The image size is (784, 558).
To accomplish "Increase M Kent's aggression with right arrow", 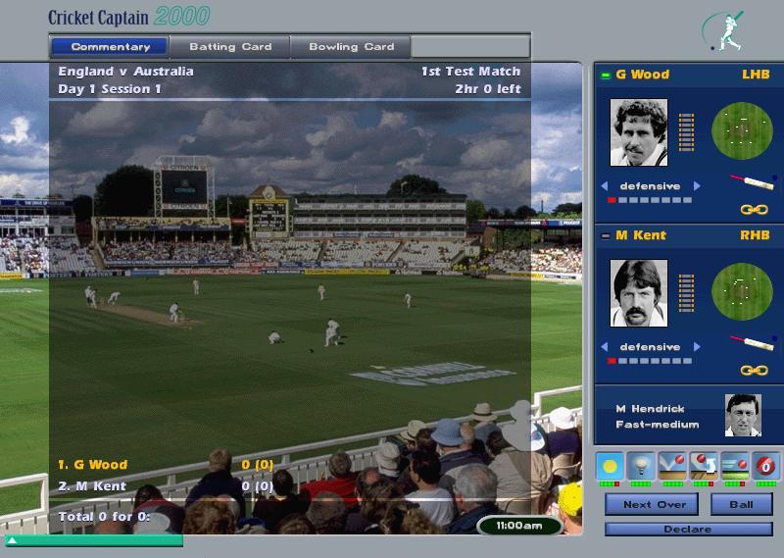I will [x=697, y=347].
